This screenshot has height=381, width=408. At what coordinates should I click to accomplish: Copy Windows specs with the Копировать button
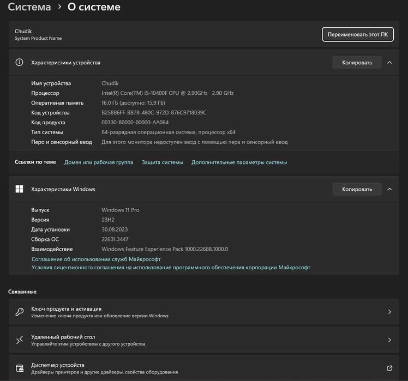coord(357,189)
